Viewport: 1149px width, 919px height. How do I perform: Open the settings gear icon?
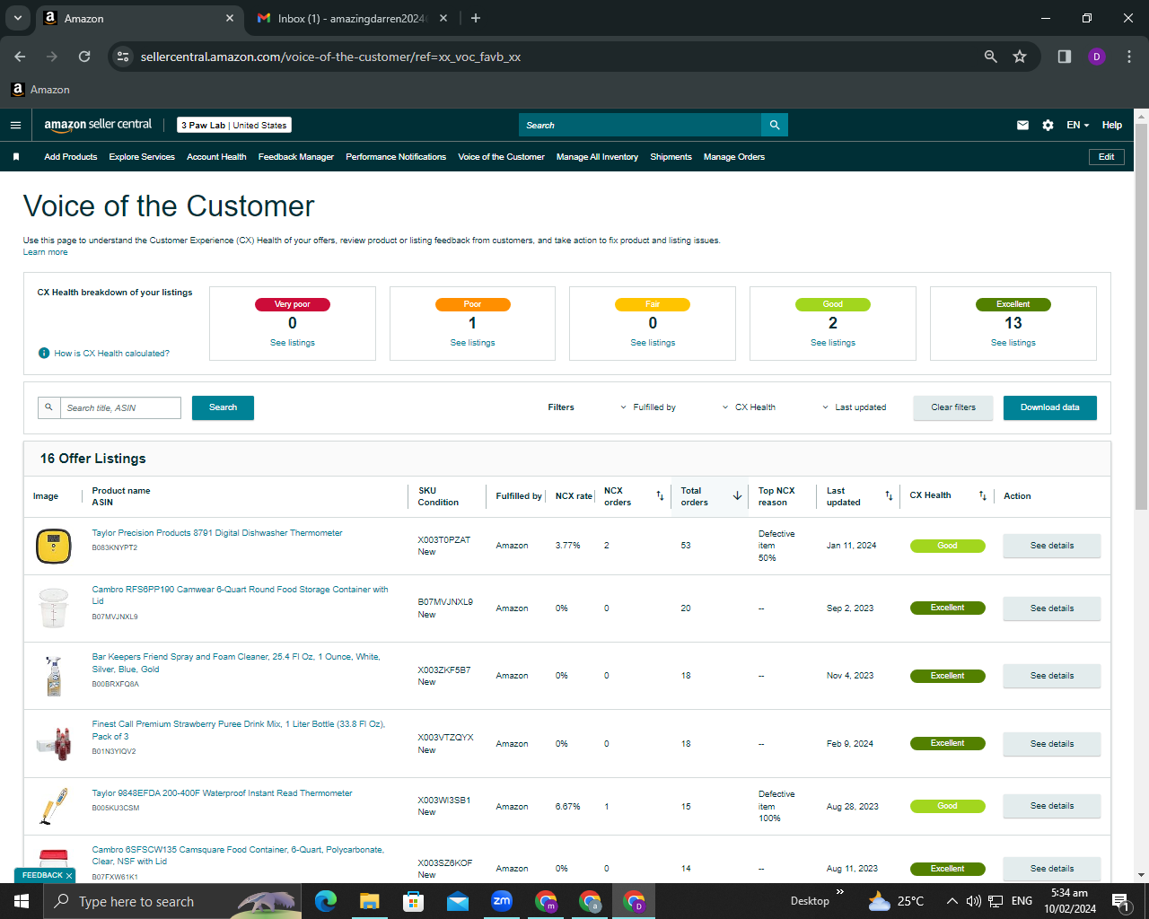point(1048,125)
